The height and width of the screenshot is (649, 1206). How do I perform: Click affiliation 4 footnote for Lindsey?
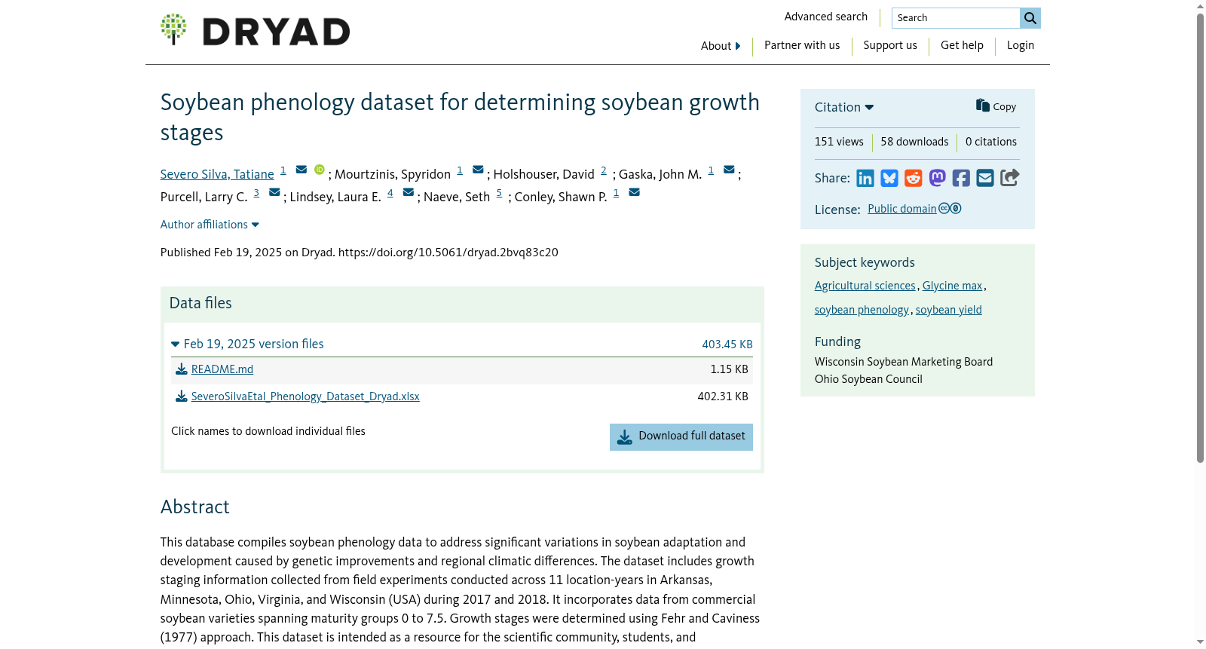click(x=390, y=193)
